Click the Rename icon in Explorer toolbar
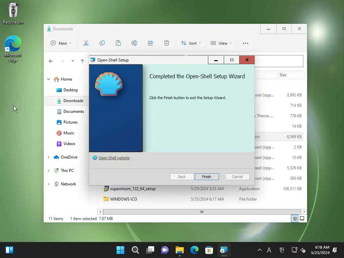This screenshot has height=258, width=344. click(134, 43)
